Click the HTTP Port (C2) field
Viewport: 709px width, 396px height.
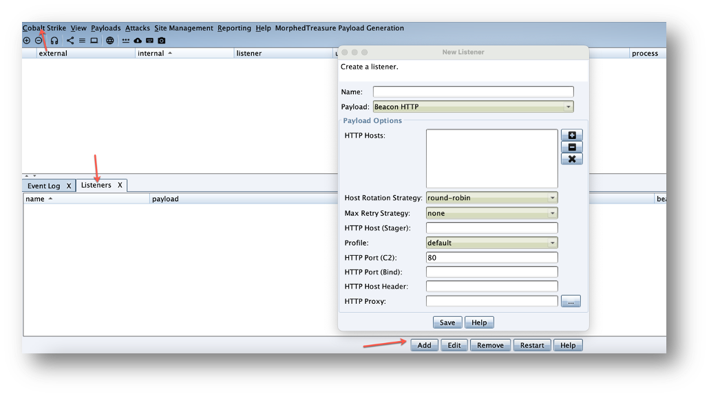[491, 257]
